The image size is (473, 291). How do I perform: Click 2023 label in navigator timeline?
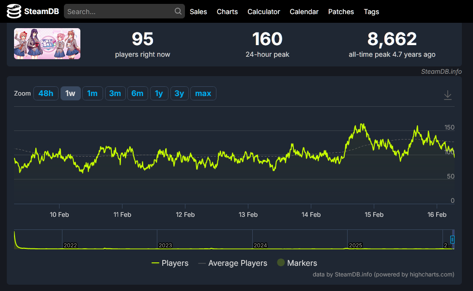(165, 245)
